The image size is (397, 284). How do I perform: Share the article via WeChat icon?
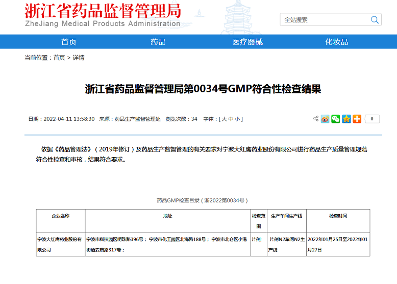click(335, 119)
